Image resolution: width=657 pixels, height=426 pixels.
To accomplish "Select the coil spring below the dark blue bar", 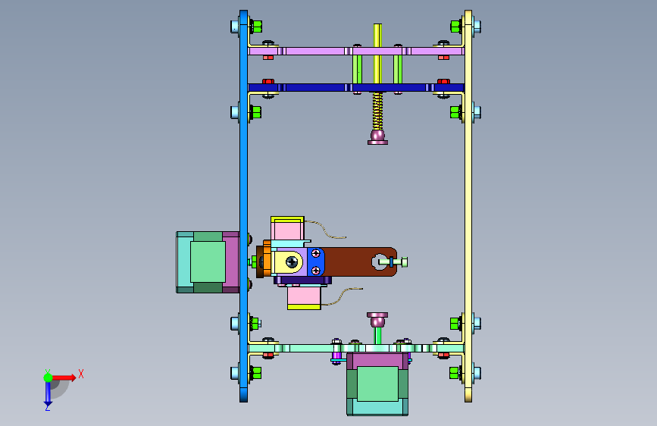I will coord(377,111).
